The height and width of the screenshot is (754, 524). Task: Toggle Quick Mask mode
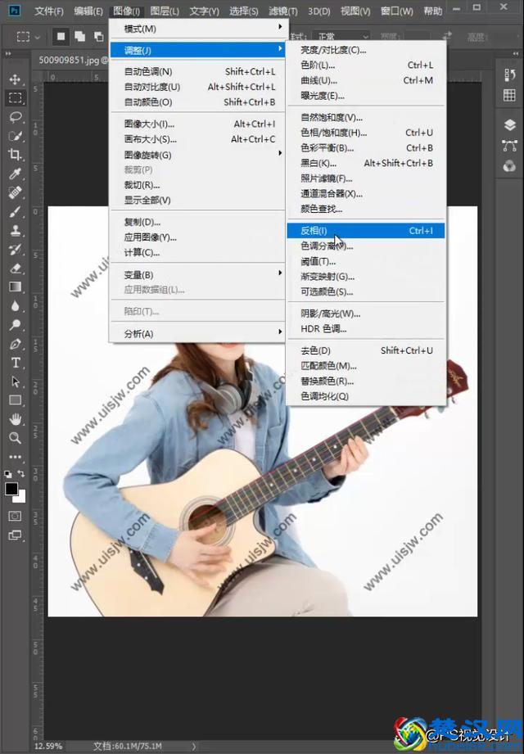point(15,516)
